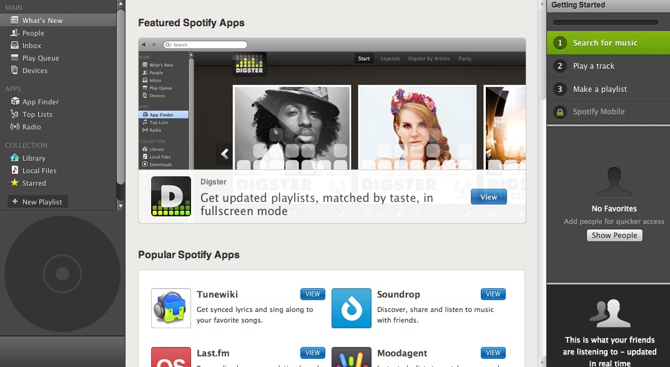Open the What's New icon in sidebar

tap(14, 20)
